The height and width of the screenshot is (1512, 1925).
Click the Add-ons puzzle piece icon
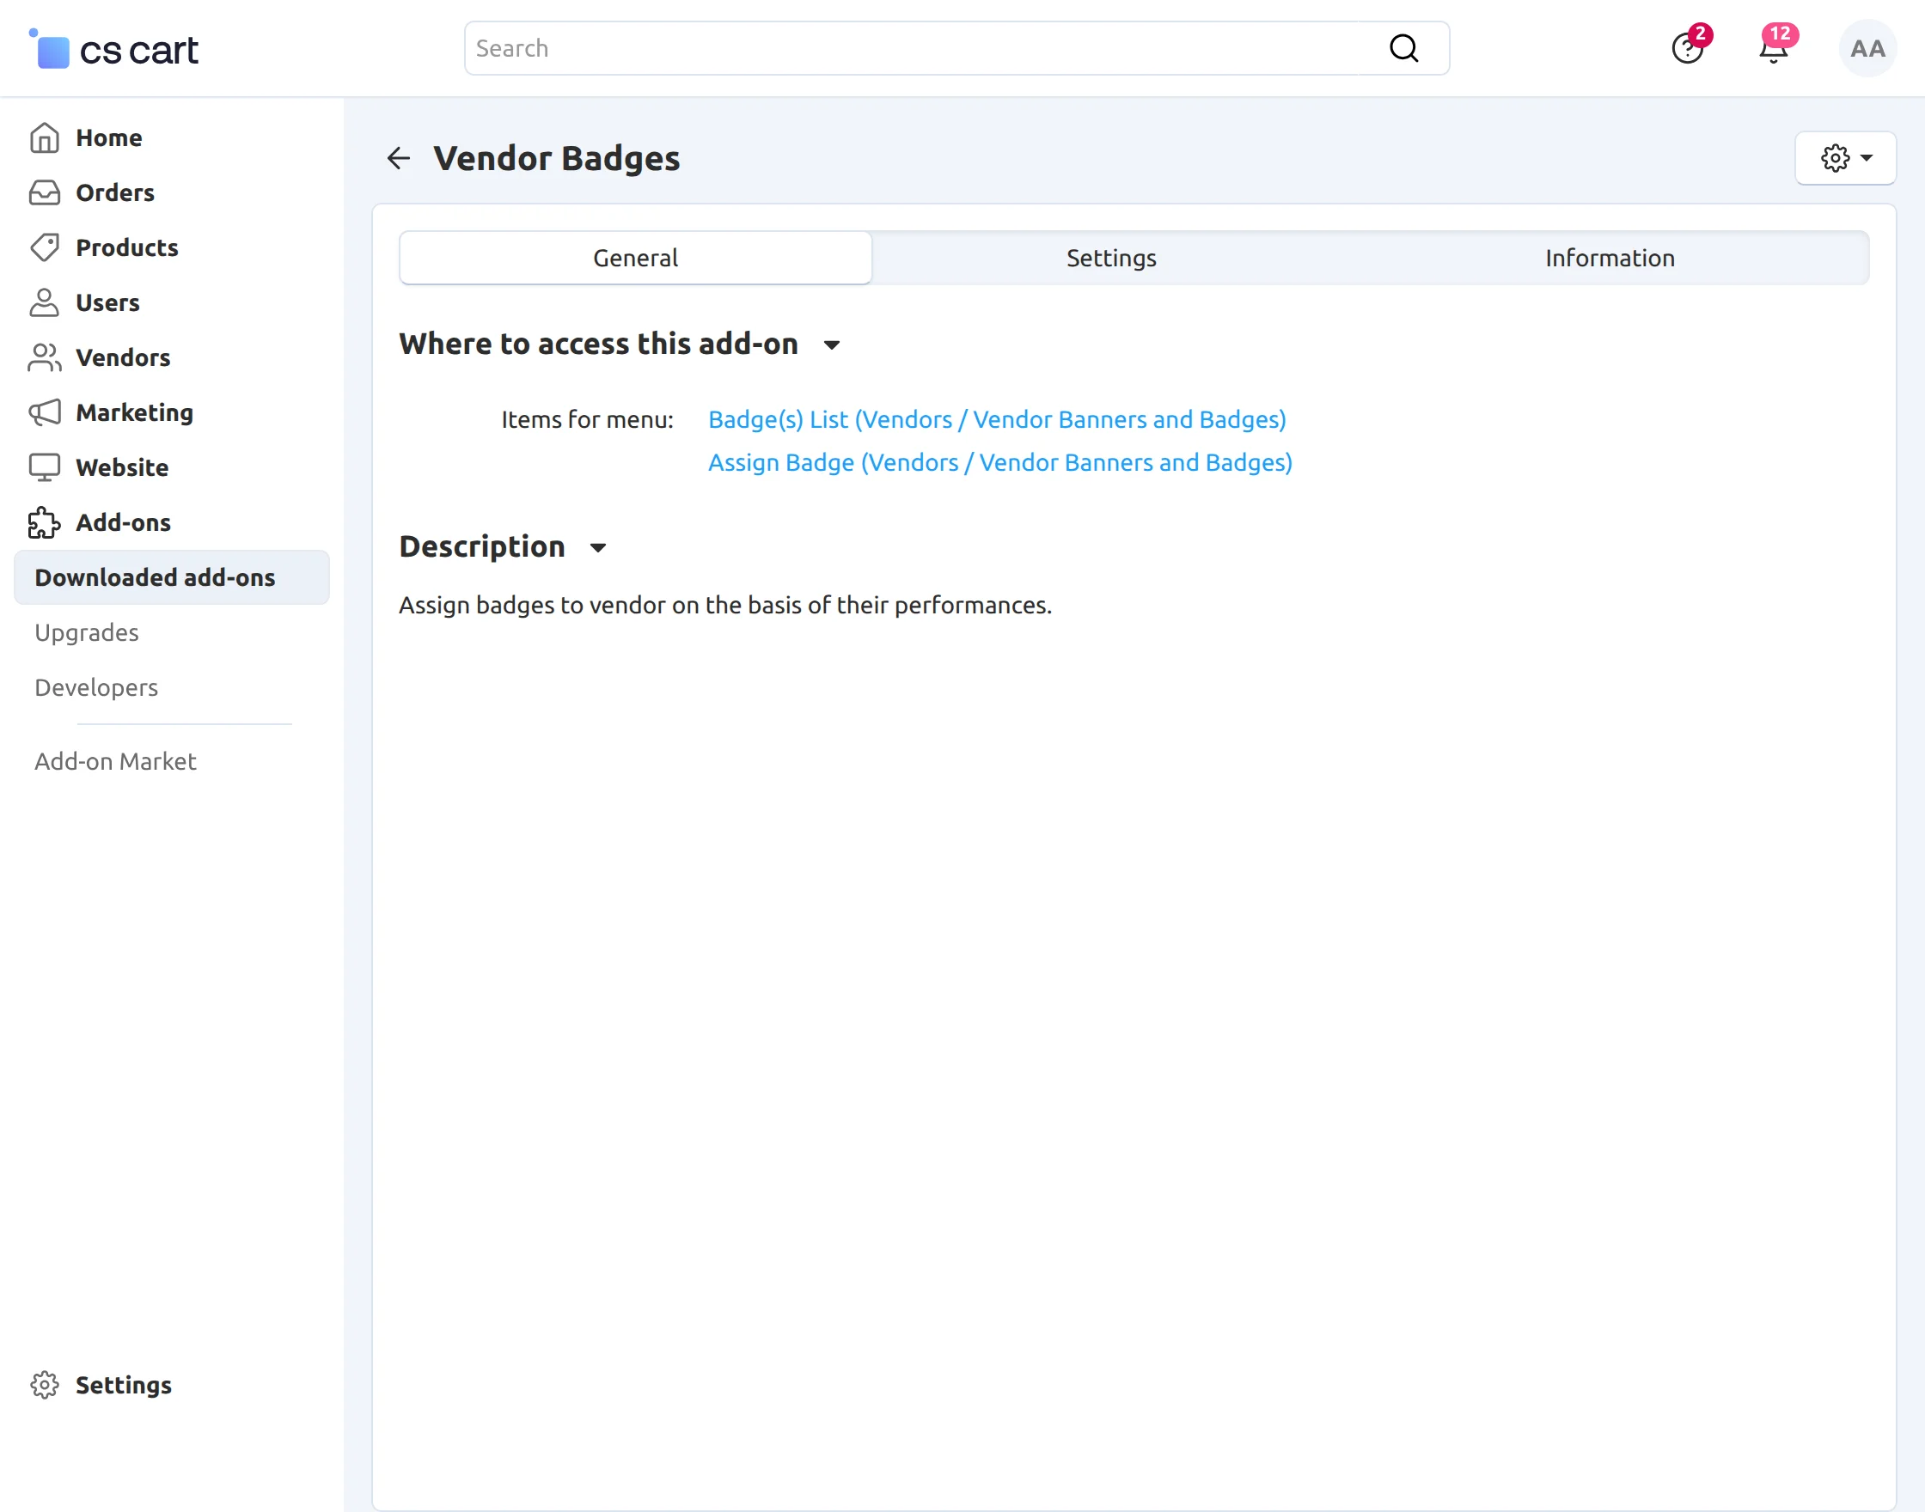click(x=45, y=522)
